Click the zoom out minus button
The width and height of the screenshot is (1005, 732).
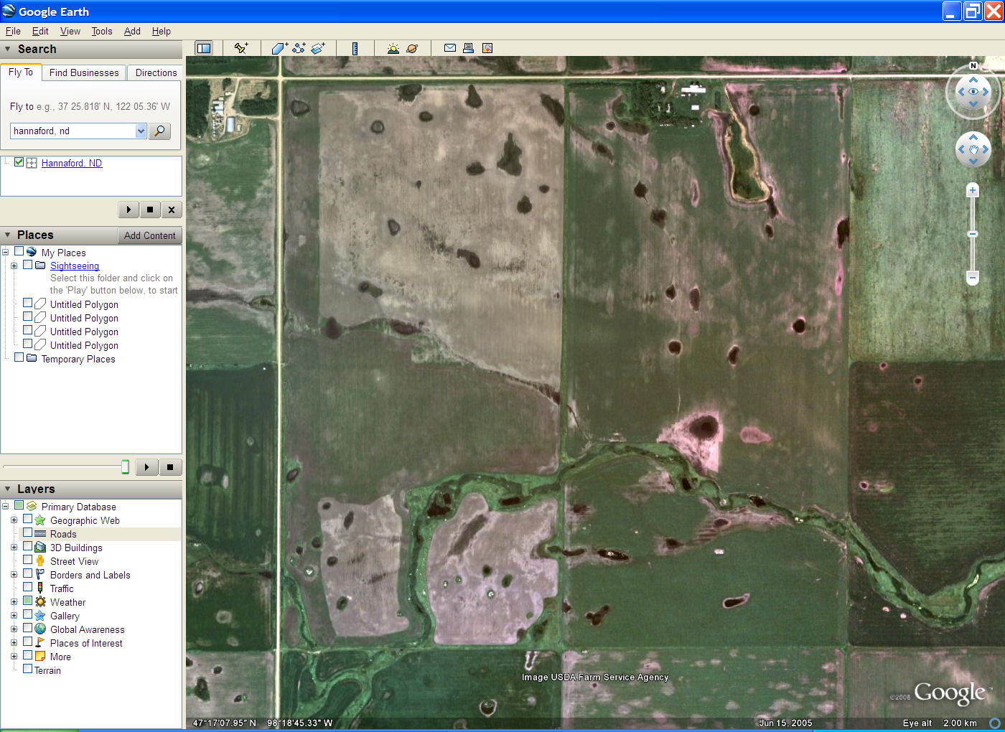click(x=973, y=277)
